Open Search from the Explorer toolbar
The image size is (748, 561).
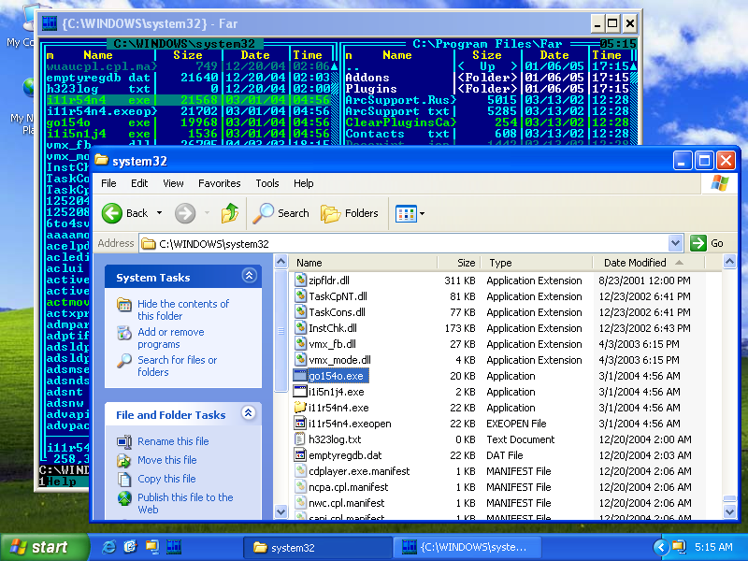point(281,213)
